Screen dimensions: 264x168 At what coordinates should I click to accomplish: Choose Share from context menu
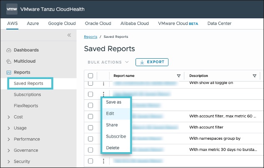pos(116,125)
